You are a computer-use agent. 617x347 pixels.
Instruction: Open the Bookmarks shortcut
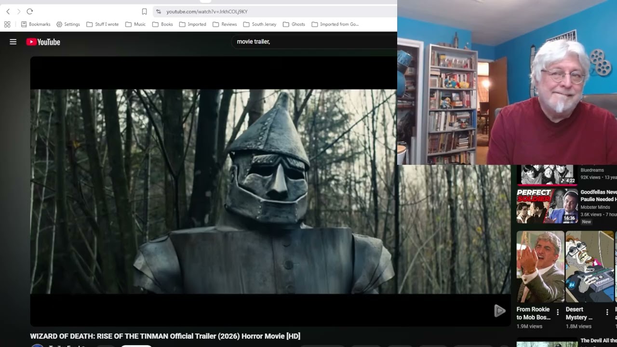[x=36, y=24]
